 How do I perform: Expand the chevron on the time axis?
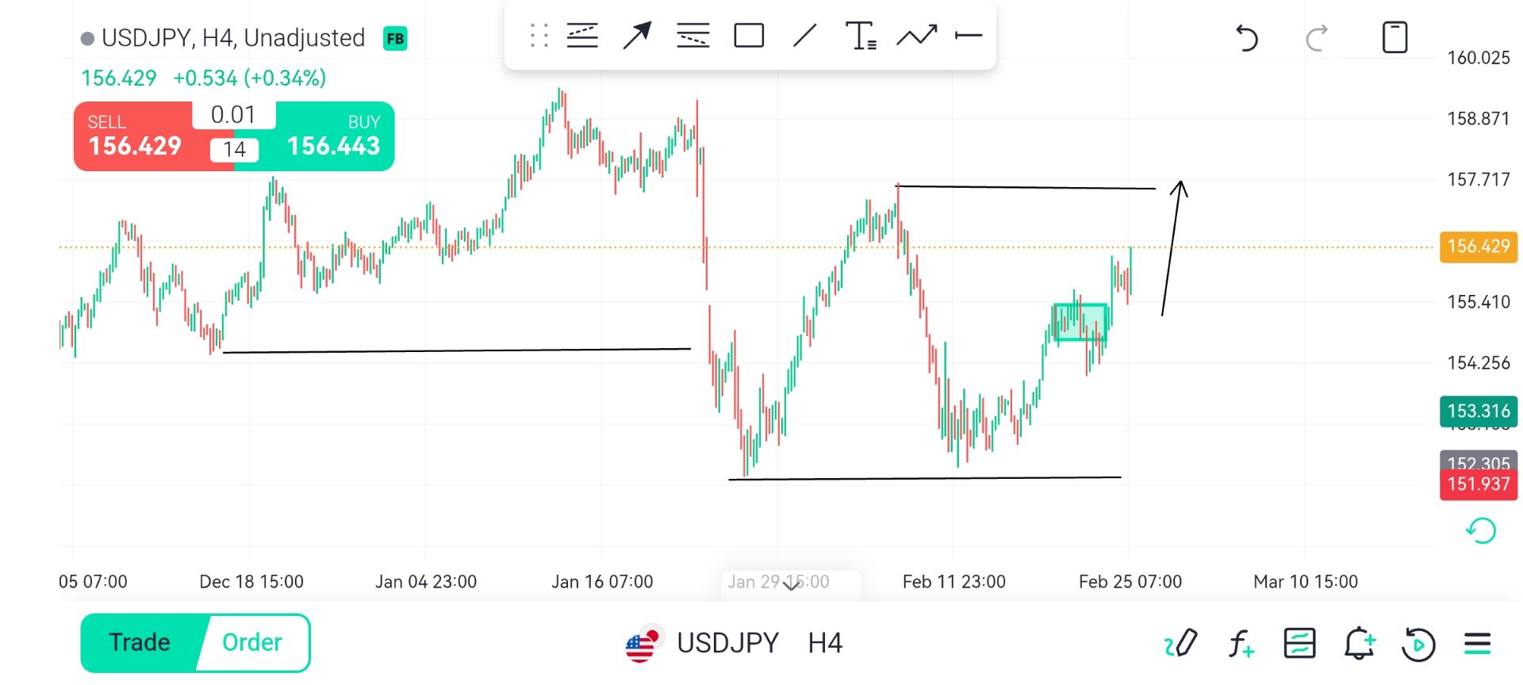792,585
